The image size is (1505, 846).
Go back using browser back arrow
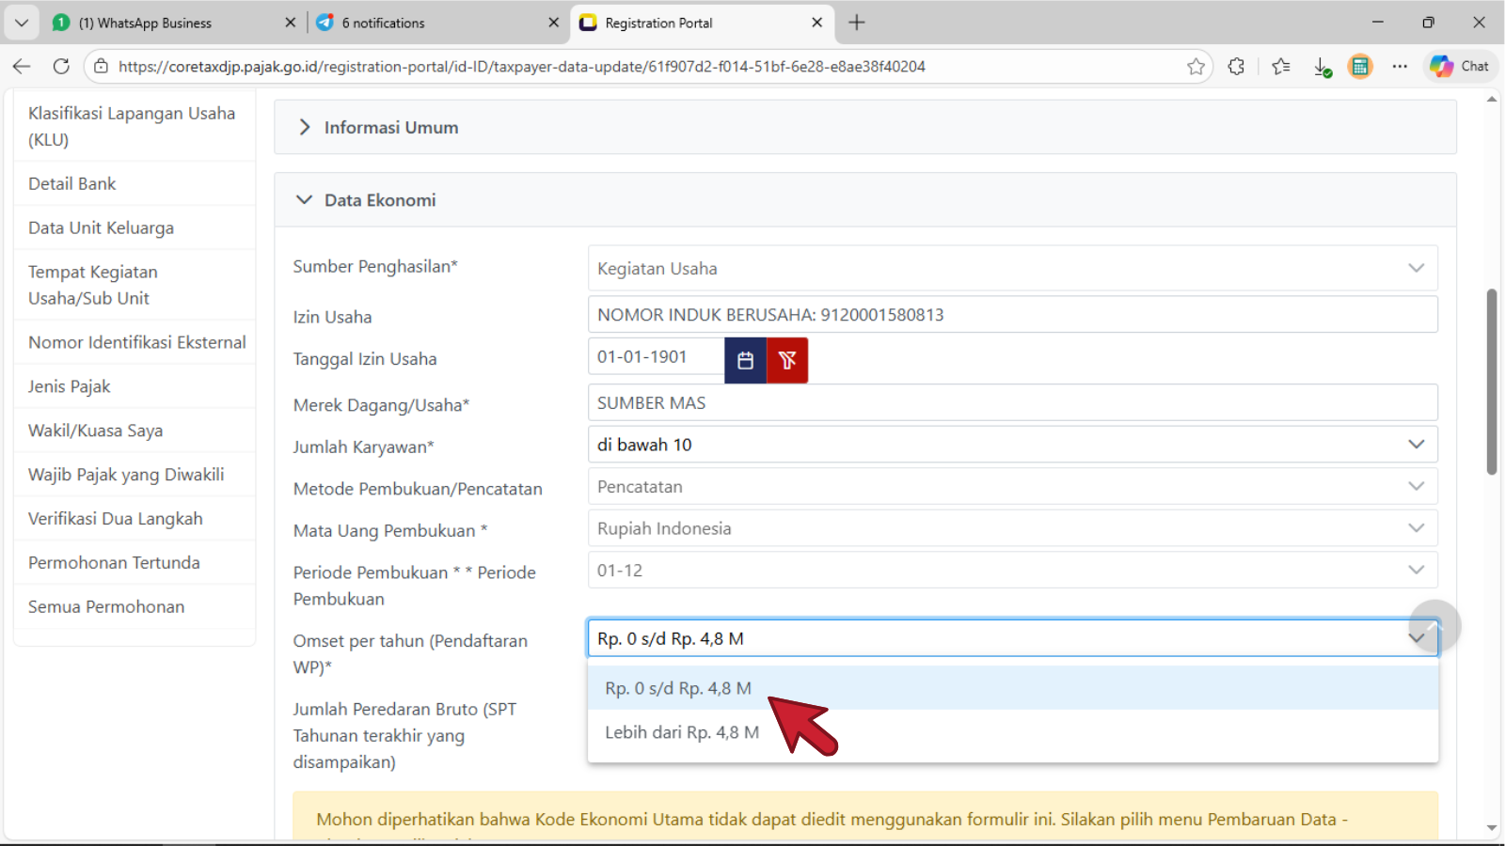click(x=22, y=67)
